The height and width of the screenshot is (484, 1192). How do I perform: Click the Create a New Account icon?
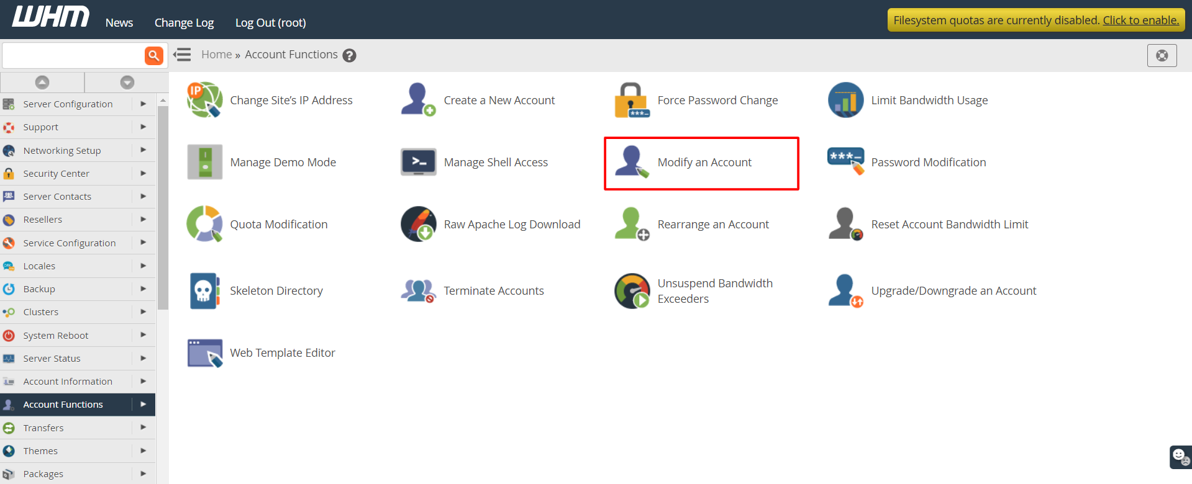(418, 99)
